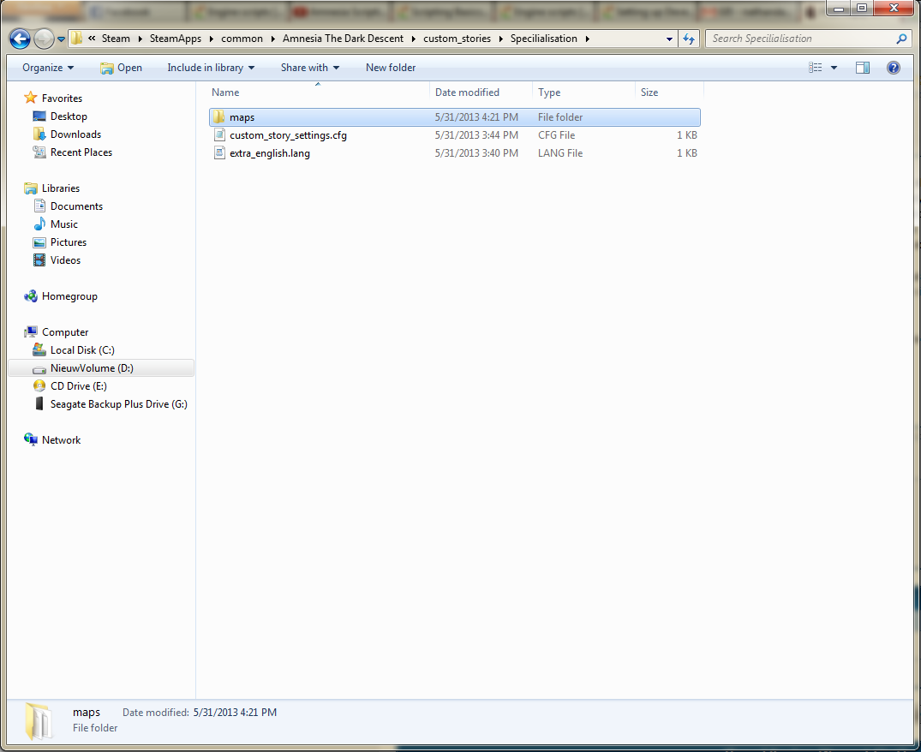Click the Refresh button beside address bar
The height and width of the screenshot is (752, 921).
click(x=690, y=39)
